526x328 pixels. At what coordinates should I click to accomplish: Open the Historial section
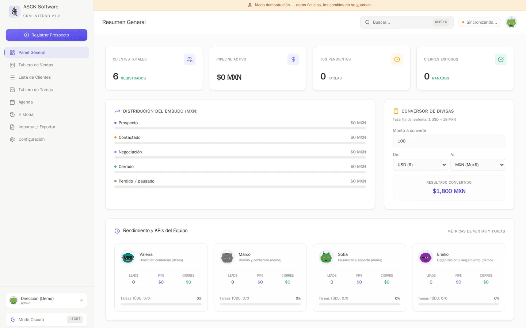(46, 114)
